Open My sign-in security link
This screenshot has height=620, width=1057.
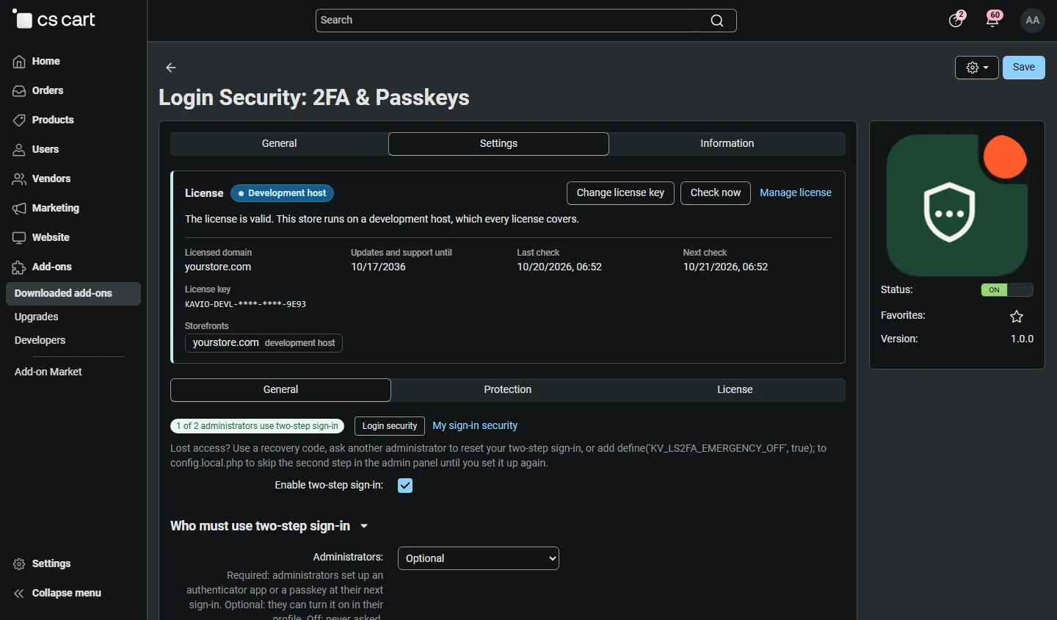click(475, 426)
